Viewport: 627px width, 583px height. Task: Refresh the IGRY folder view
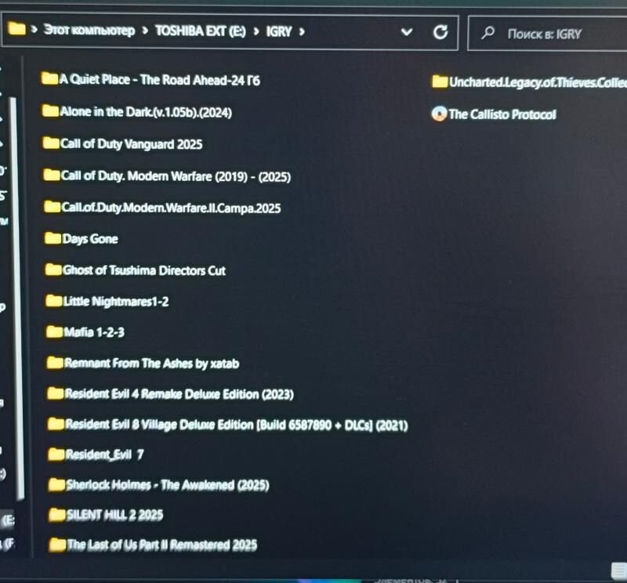440,32
